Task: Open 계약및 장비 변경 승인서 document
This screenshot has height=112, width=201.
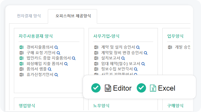Action: pyautogui.click(x=122, y=52)
